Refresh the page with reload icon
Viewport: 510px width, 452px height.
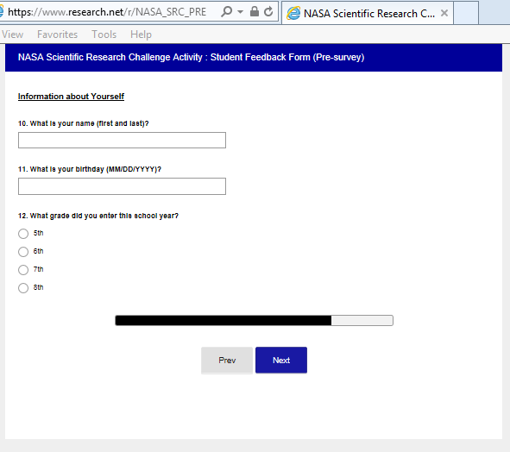(x=268, y=12)
